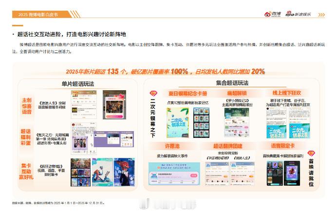Click the Sina 新浪娱乐 logo
336x213 pixels.
(298, 14)
